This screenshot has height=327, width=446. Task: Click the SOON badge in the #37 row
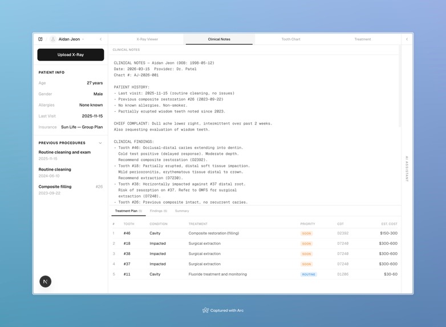[x=306, y=264]
